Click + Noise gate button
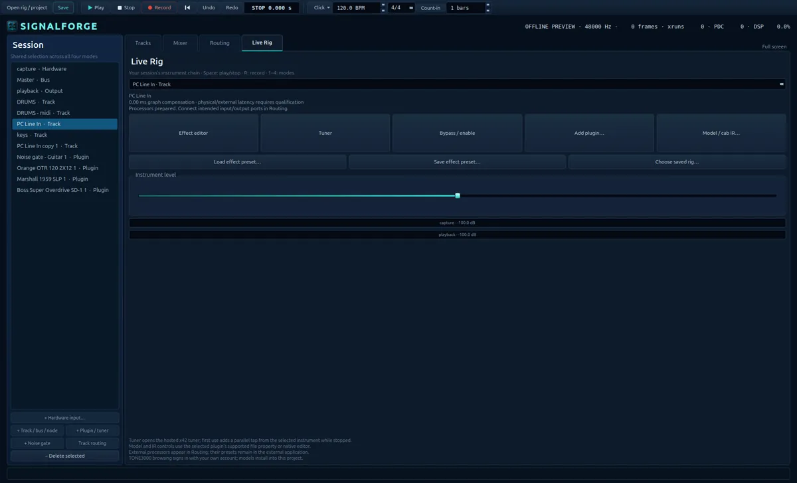The height and width of the screenshot is (483, 797). [37, 443]
